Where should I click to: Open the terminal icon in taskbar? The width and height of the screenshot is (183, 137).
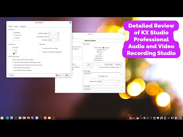[41, 118]
